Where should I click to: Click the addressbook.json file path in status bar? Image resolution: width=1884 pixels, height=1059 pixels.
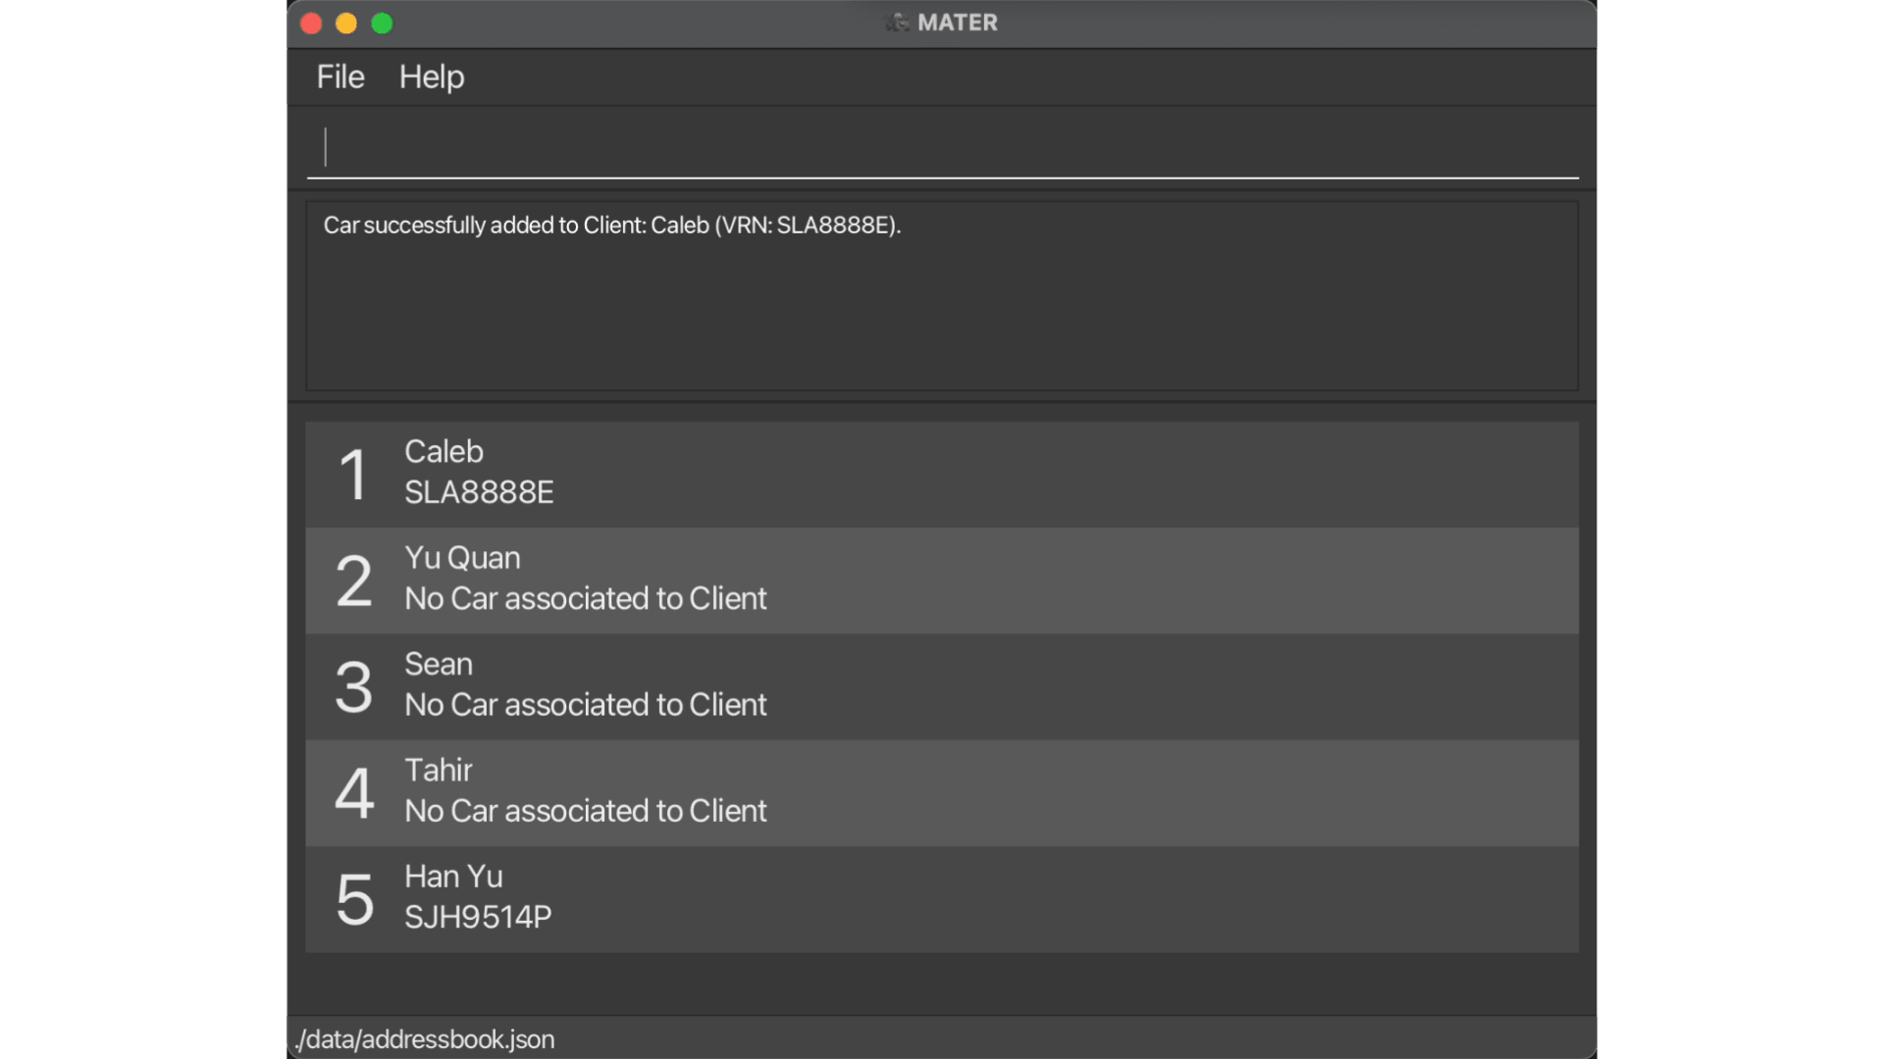click(425, 1039)
